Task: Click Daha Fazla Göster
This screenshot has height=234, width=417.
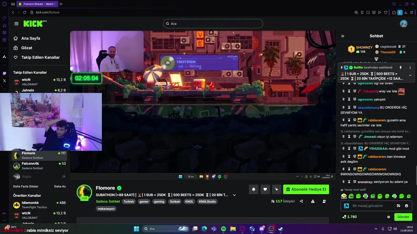Action: pos(26,187)
